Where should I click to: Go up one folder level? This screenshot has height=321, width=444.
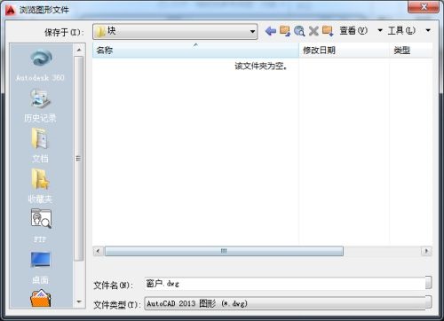(285, 31)
